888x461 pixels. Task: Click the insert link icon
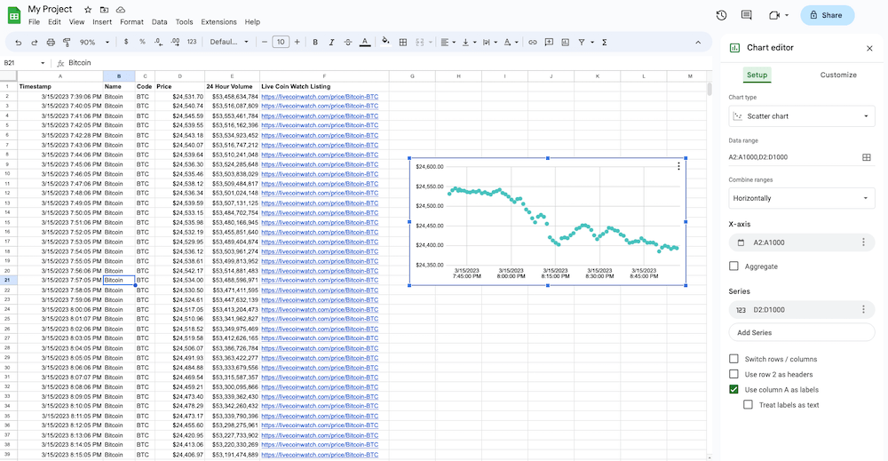click(533, 42)
